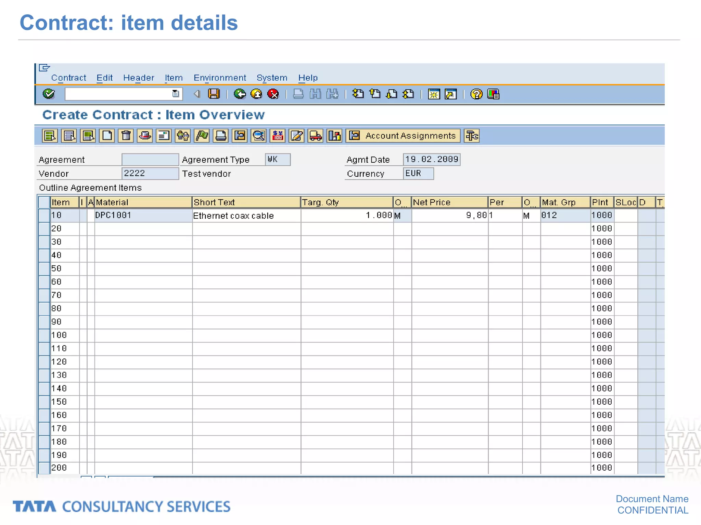Click the material cell DPC1001
Viewport: 701px width, 525px height.
(x=143, y=215)
